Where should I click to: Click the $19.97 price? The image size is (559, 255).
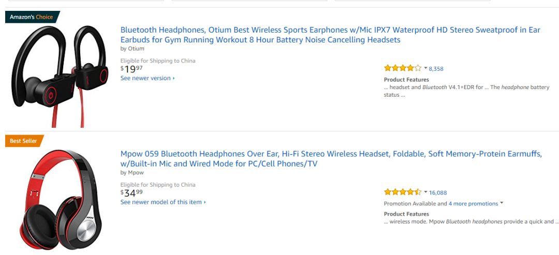click(131, 69)
